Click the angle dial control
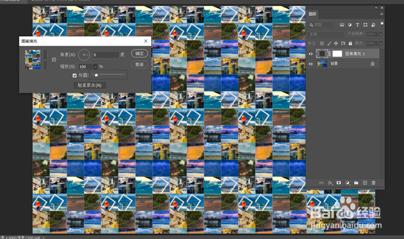Viewport: 404px width, 239px height. click(x=84, y=55)
